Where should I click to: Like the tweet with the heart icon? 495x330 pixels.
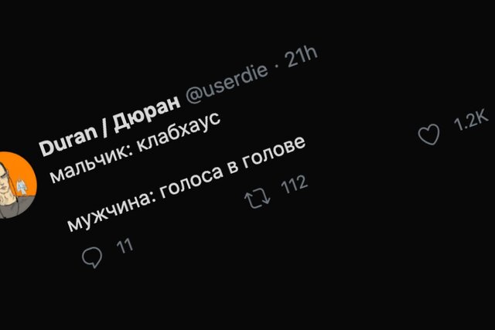(428, 134)
